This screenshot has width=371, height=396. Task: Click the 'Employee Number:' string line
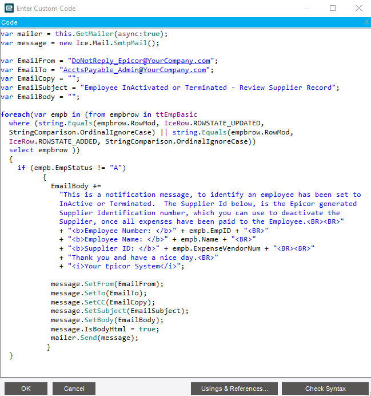[x=164, y=231]
